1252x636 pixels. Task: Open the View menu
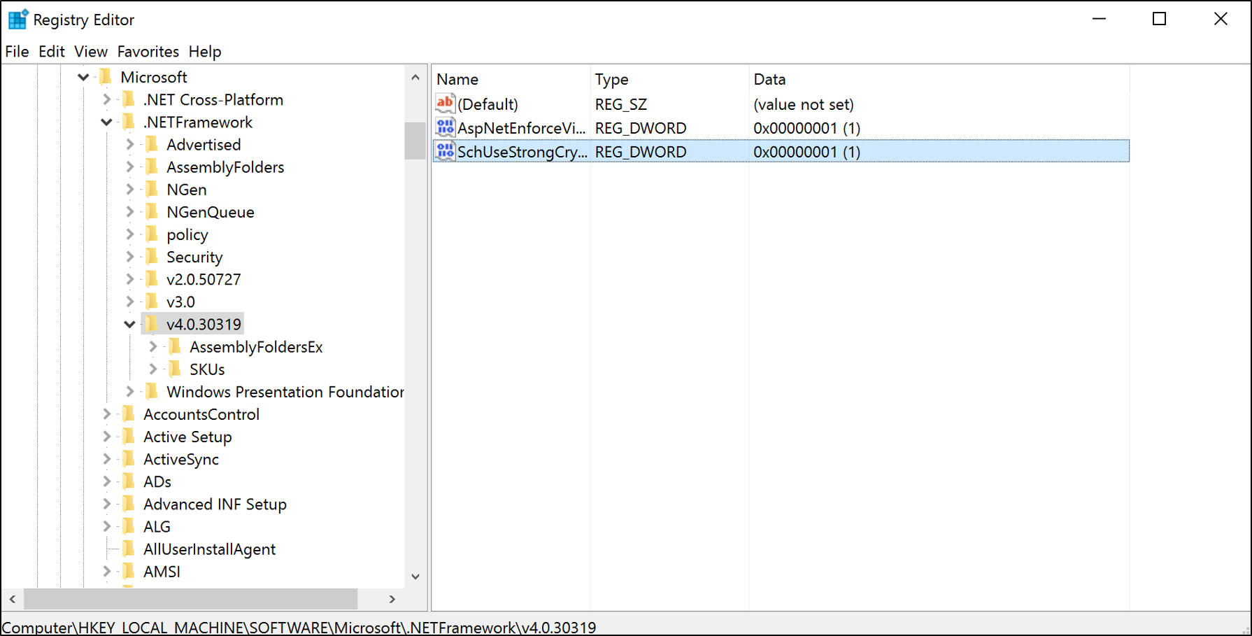click(x=91, y=51)
